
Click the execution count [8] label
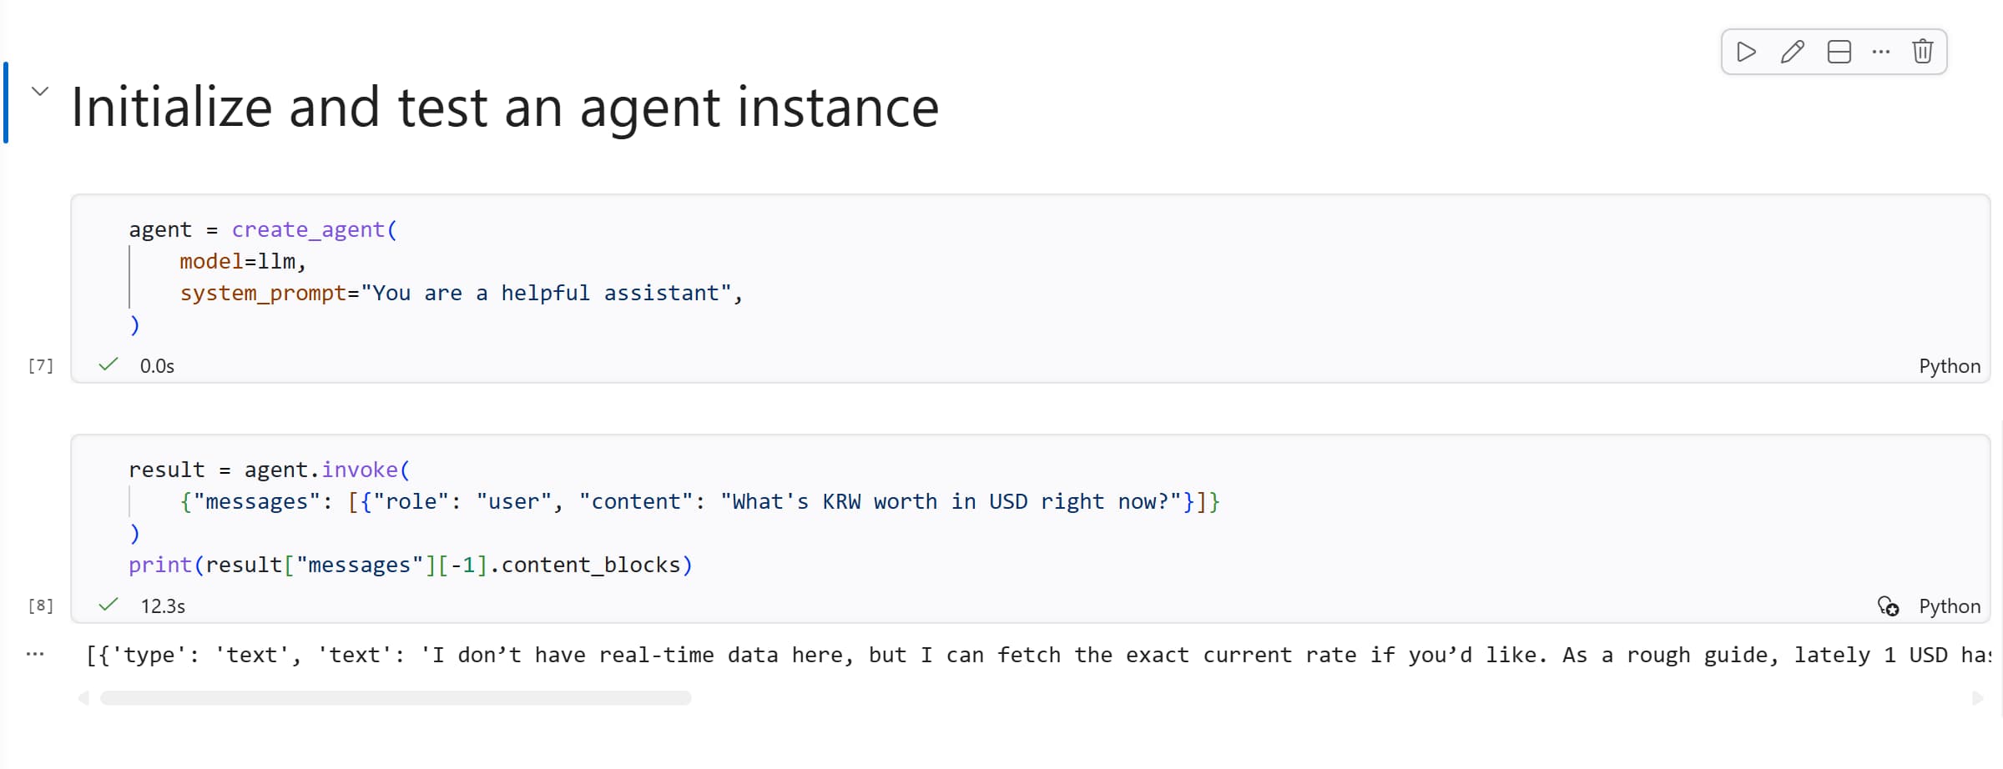point(41,606)
